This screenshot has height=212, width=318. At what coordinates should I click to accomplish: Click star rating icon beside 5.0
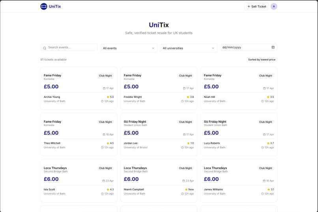(x=108, y=97)
